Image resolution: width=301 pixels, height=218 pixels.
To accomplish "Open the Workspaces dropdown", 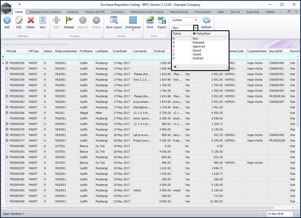I will click(x=133, y=23).
